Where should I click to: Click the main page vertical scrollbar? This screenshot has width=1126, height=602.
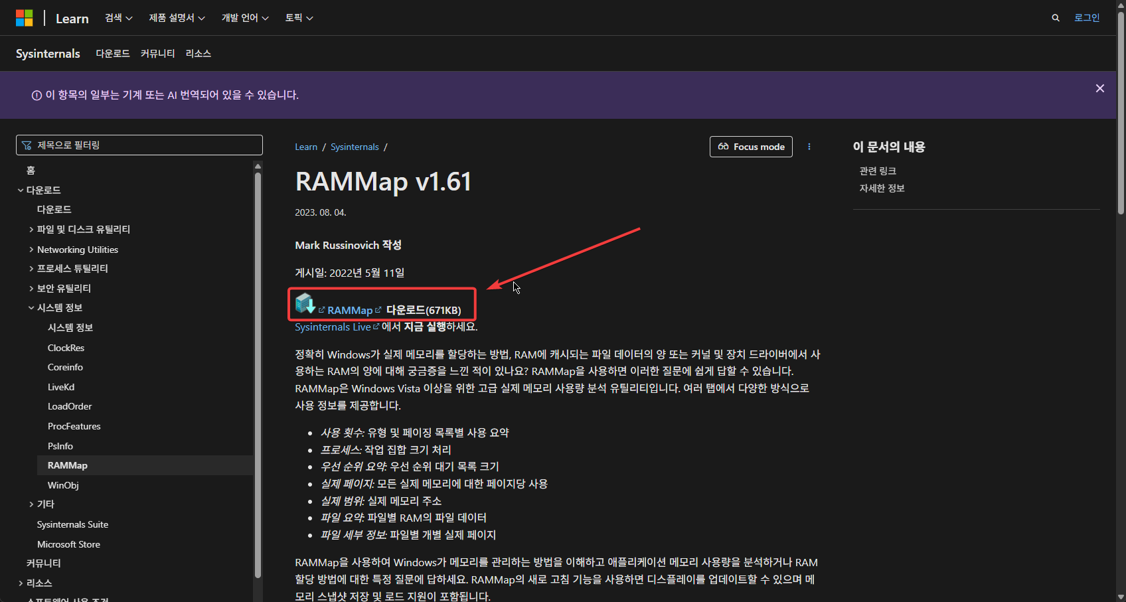[1121, 113]
